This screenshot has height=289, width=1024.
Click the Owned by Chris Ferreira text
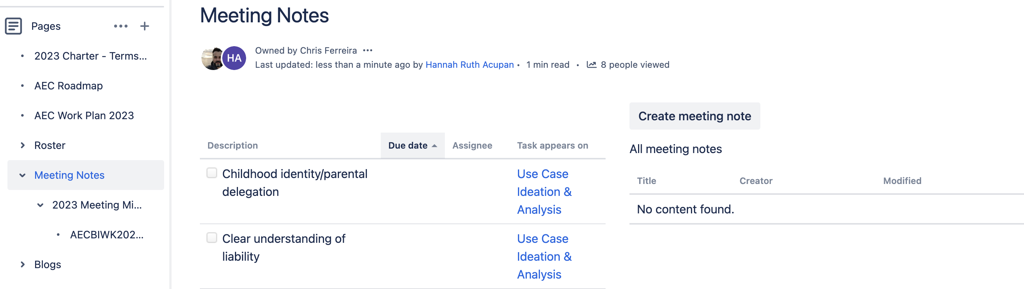point(306,50)
